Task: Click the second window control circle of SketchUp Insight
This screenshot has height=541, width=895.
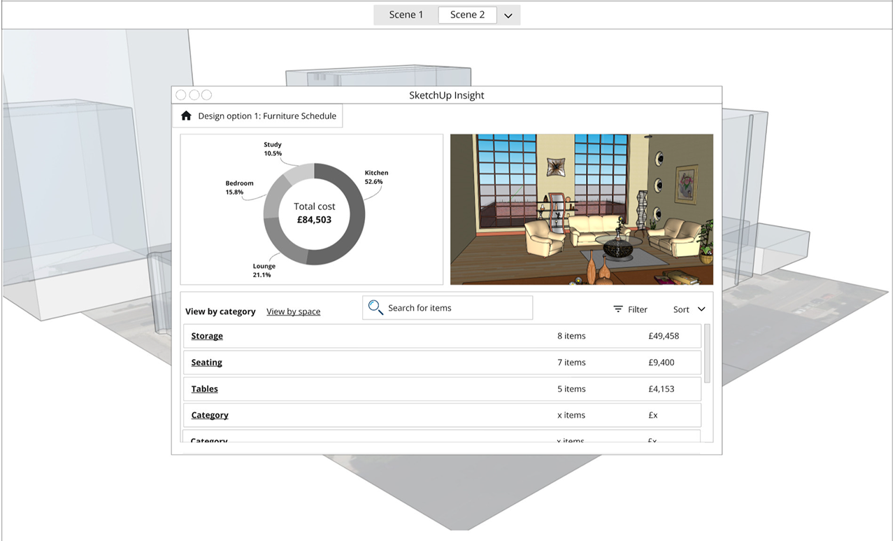Action: pyautogui.click(x=194, y=95)
